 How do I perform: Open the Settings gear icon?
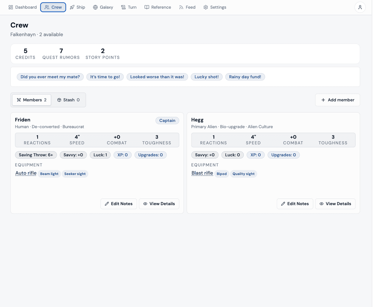point(205,7)
